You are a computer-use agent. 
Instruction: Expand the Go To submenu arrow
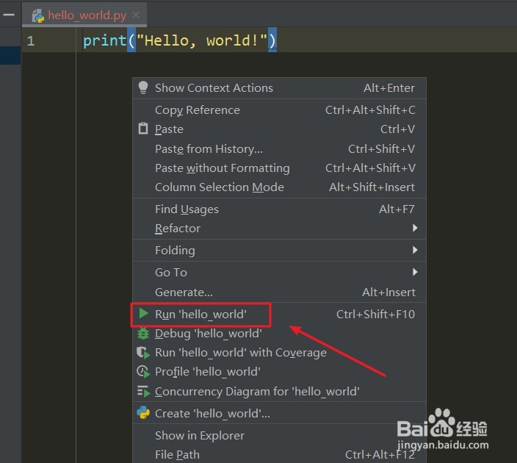415,272
